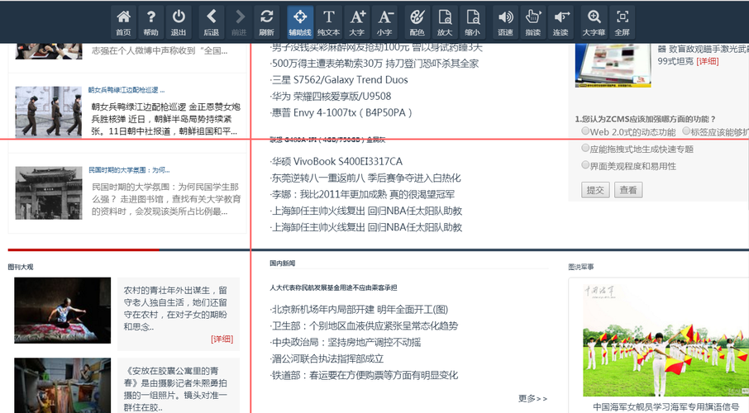Open 铁道部：春运要在方便购票 item
Screen dimensions: 749x413
click(x=364, y=375)
